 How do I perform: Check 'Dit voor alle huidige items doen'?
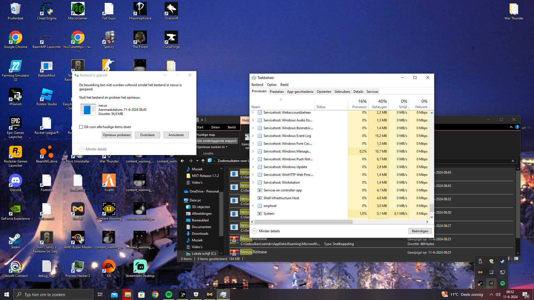81,127
